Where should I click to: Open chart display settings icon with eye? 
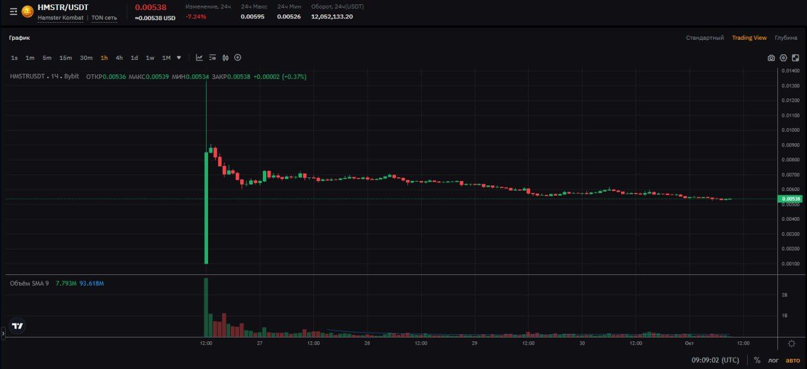click(x=212, y=57)
